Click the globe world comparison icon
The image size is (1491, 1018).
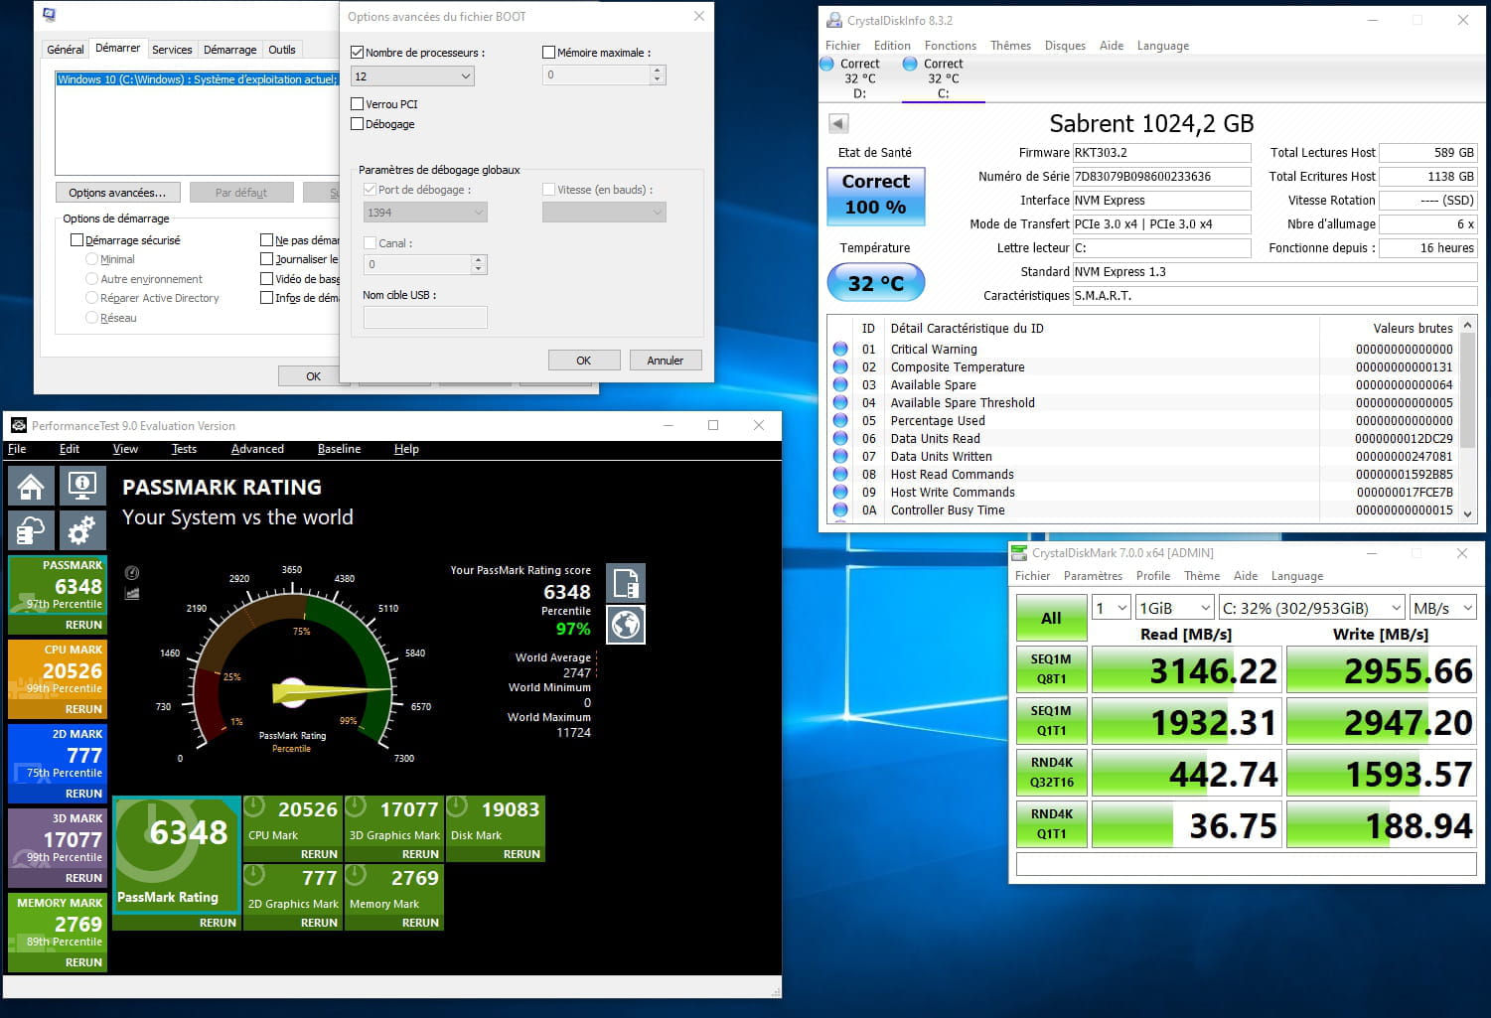point(626,625)
